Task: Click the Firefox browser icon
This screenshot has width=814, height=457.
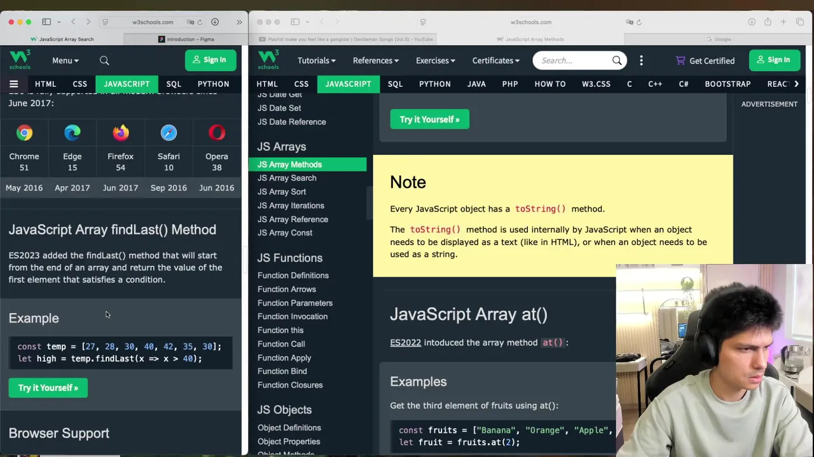Action: 120,133
